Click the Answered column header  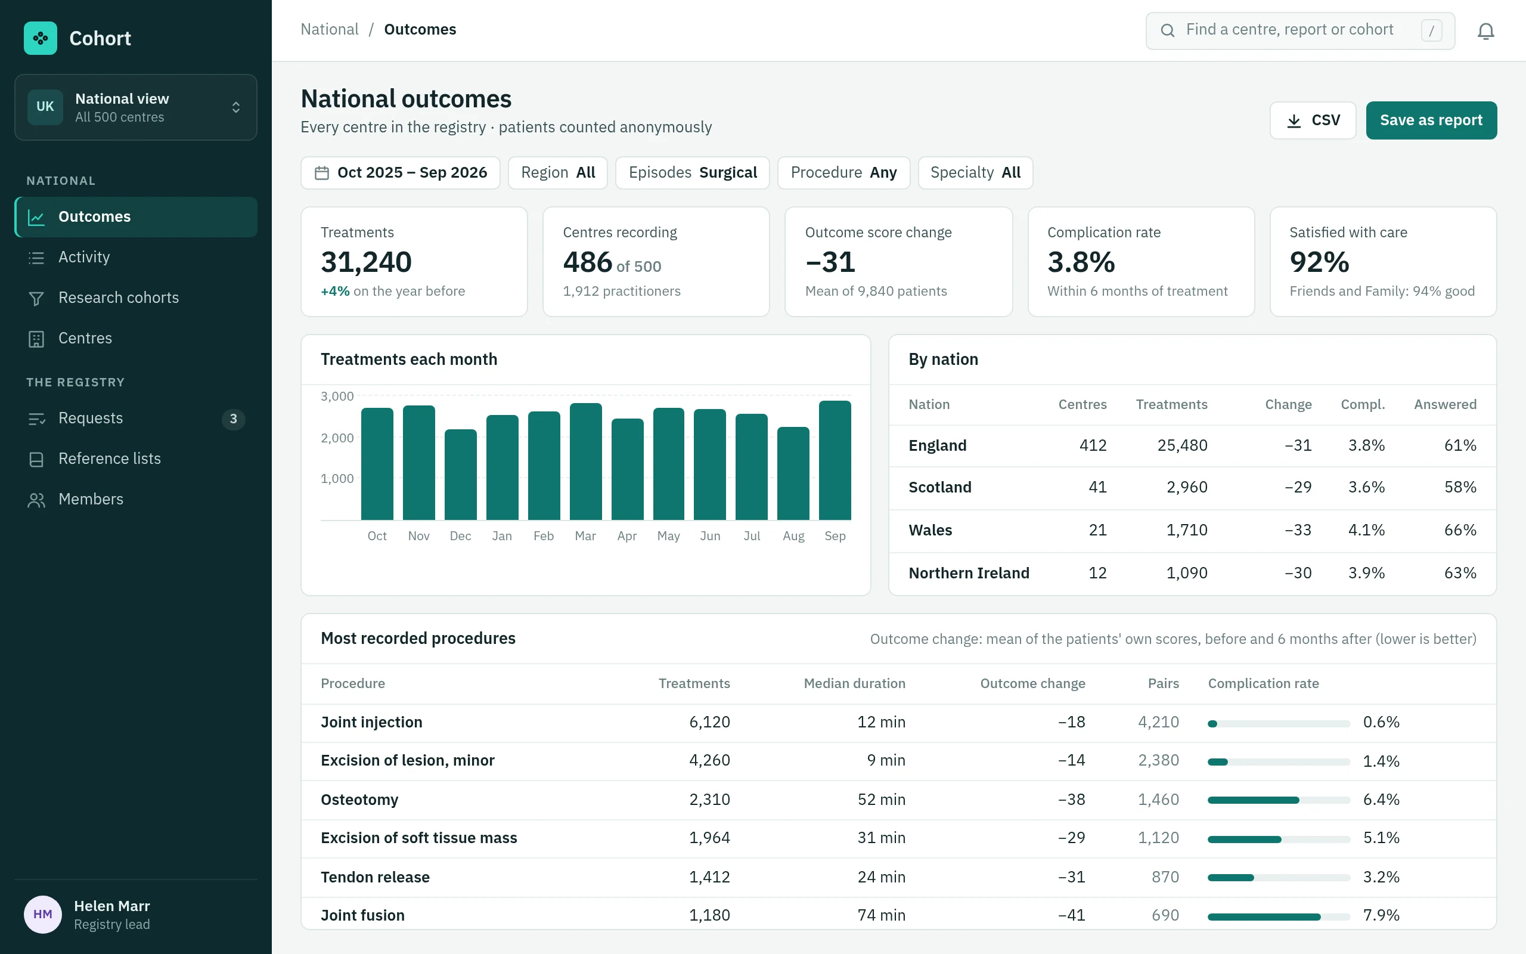click(x=1445, y=405)
